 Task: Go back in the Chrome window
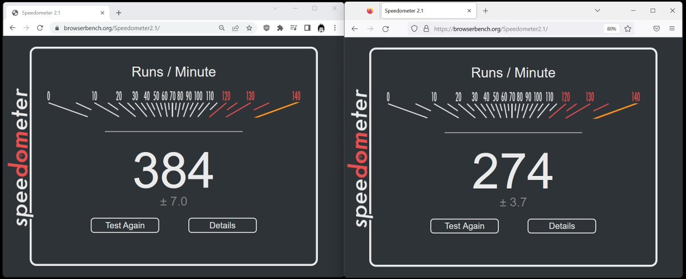13,27
